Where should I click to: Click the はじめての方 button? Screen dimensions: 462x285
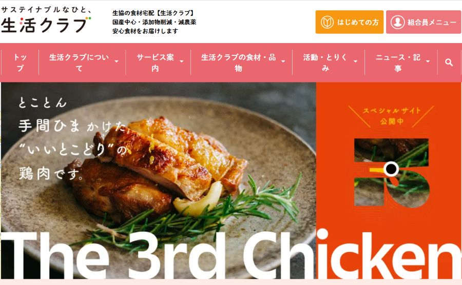(350, 22)
